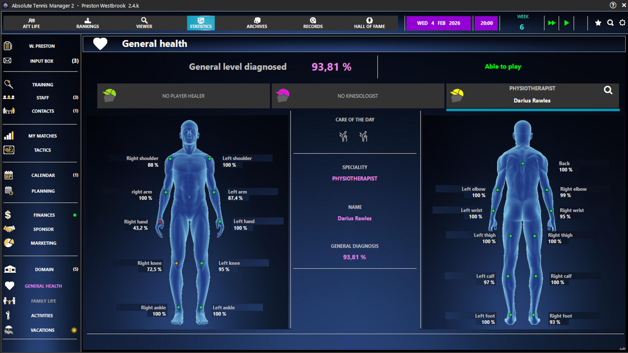628x353 pixels.
Task: Search physiotherapists via the magnifier in the panel
Action: click(x=608, y=91)
